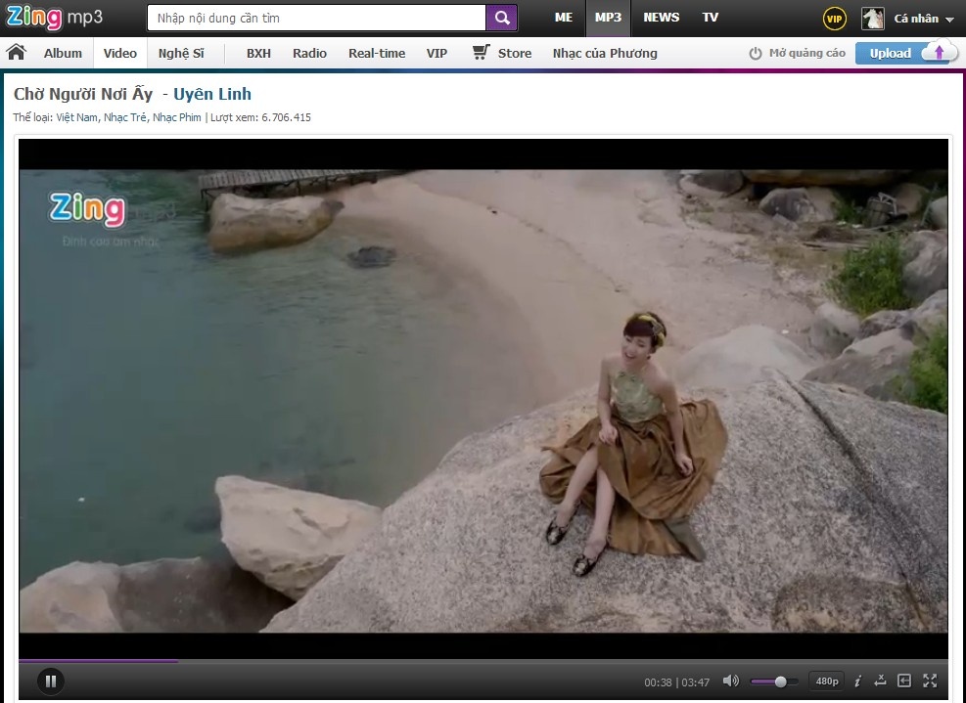Image resolution: width=966 pixels, height=703 pixels.
Task: Click the purple search magnifier icon
Action: [x=501, y=18]
